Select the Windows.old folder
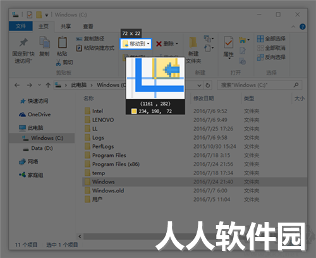Viewport: 316px width, 258px height. 108,191
